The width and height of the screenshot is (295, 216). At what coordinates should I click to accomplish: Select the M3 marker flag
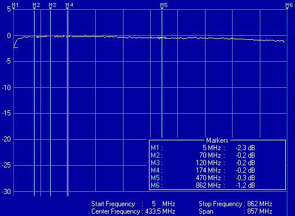[x=53, y=5]
